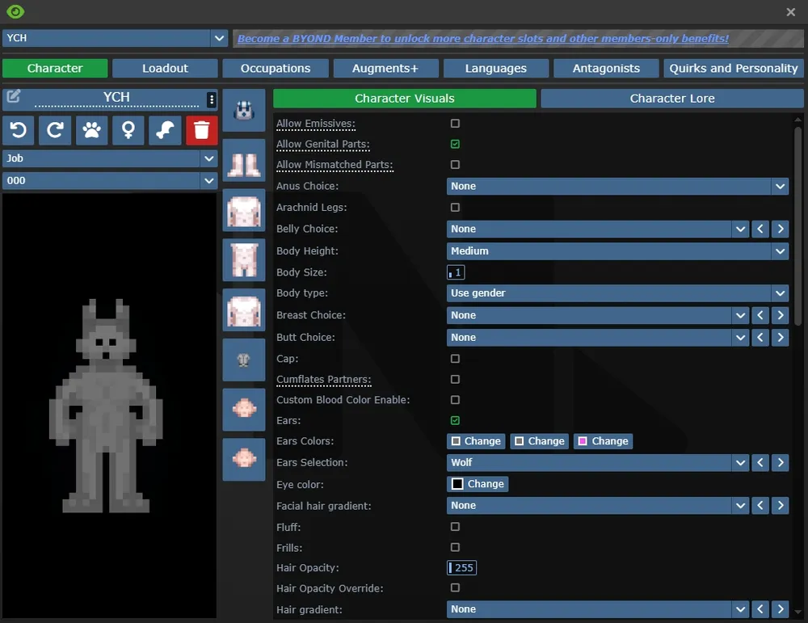808x623 pixels.
Task: Select the paw print icon
Action: [91, 130]
